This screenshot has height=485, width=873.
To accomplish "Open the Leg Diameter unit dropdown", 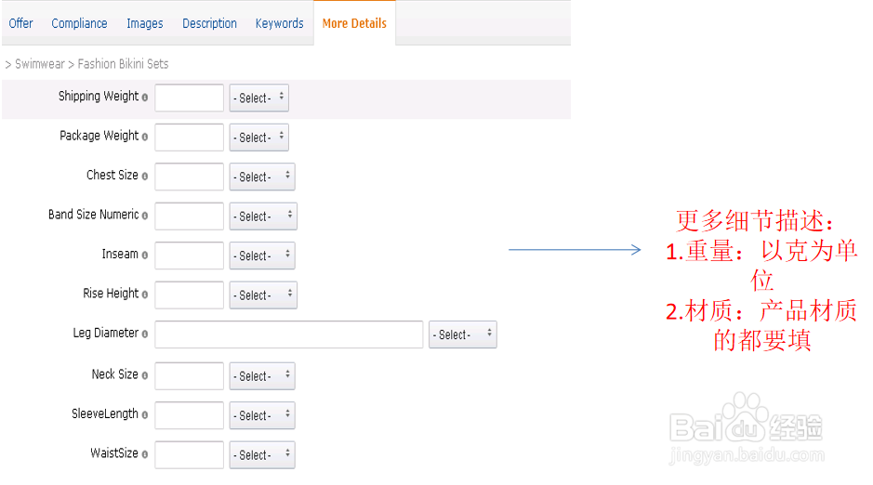I will (462, 334).
